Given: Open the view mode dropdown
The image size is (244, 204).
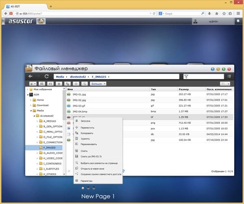Looking at the screenshot, I should tap(228, 84).
